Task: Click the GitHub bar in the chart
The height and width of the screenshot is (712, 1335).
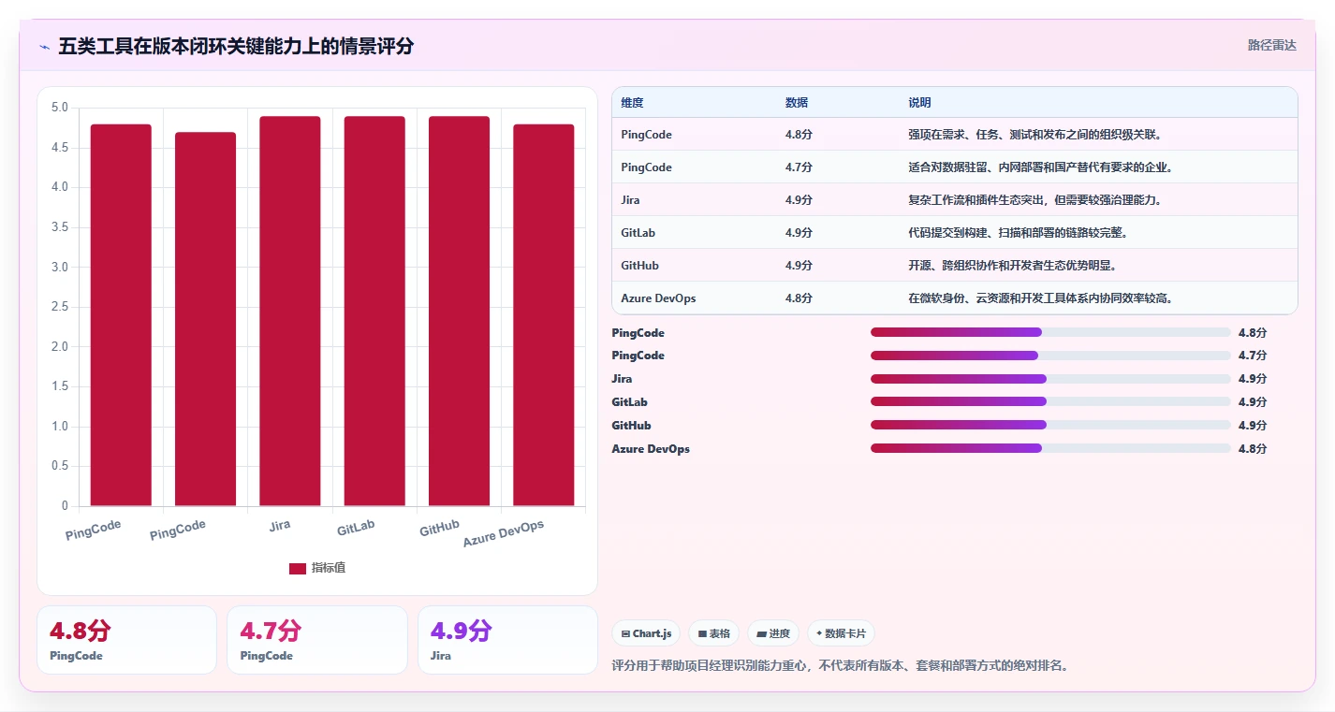Action: tap(459, 312)
